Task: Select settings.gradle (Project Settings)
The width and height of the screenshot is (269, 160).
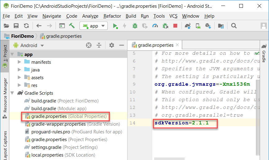Action: tap(61, 147)
